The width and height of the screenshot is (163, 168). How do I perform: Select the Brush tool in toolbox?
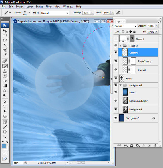pos(5,66)
